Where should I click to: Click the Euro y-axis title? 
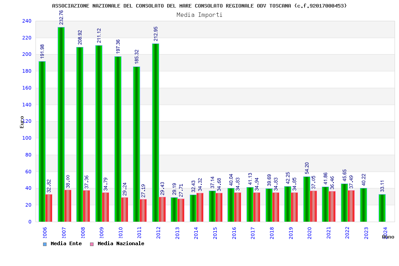click(22, 122)
